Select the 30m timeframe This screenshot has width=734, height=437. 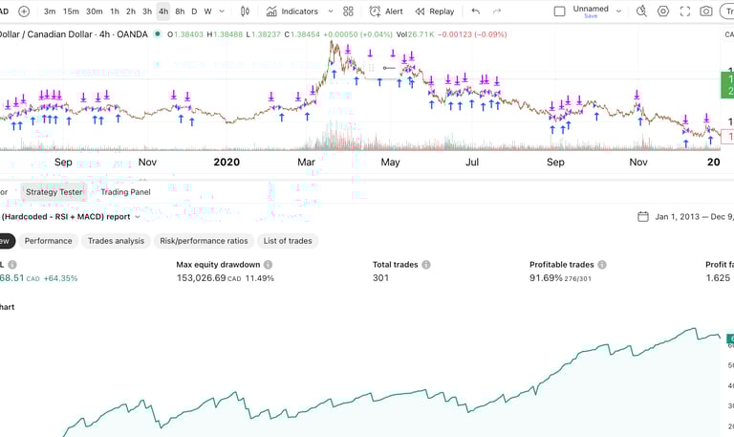(x=94, y=11)
